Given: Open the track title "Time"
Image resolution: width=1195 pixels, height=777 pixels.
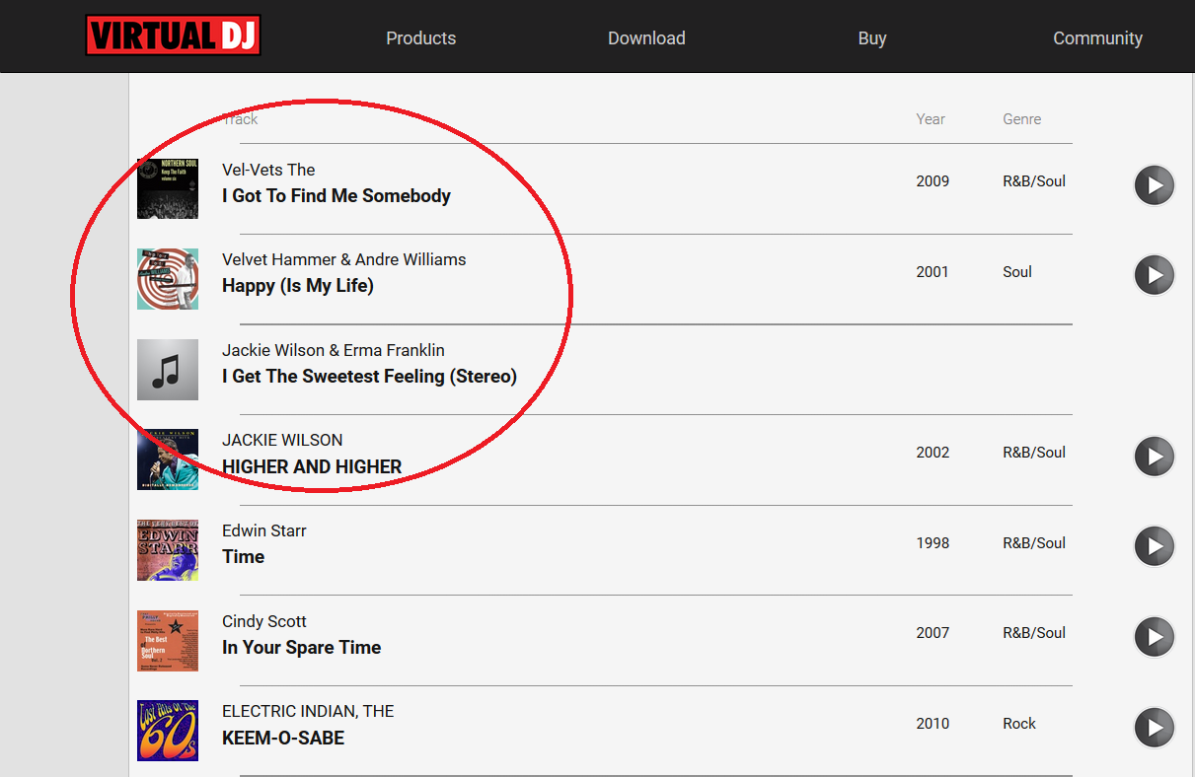Looking at the screenshot, I should point(243,557).
